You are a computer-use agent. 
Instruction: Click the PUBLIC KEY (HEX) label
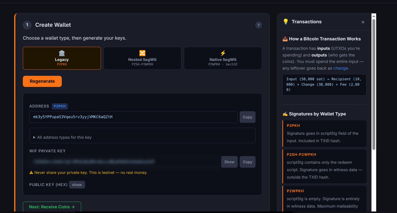[48, 185]
